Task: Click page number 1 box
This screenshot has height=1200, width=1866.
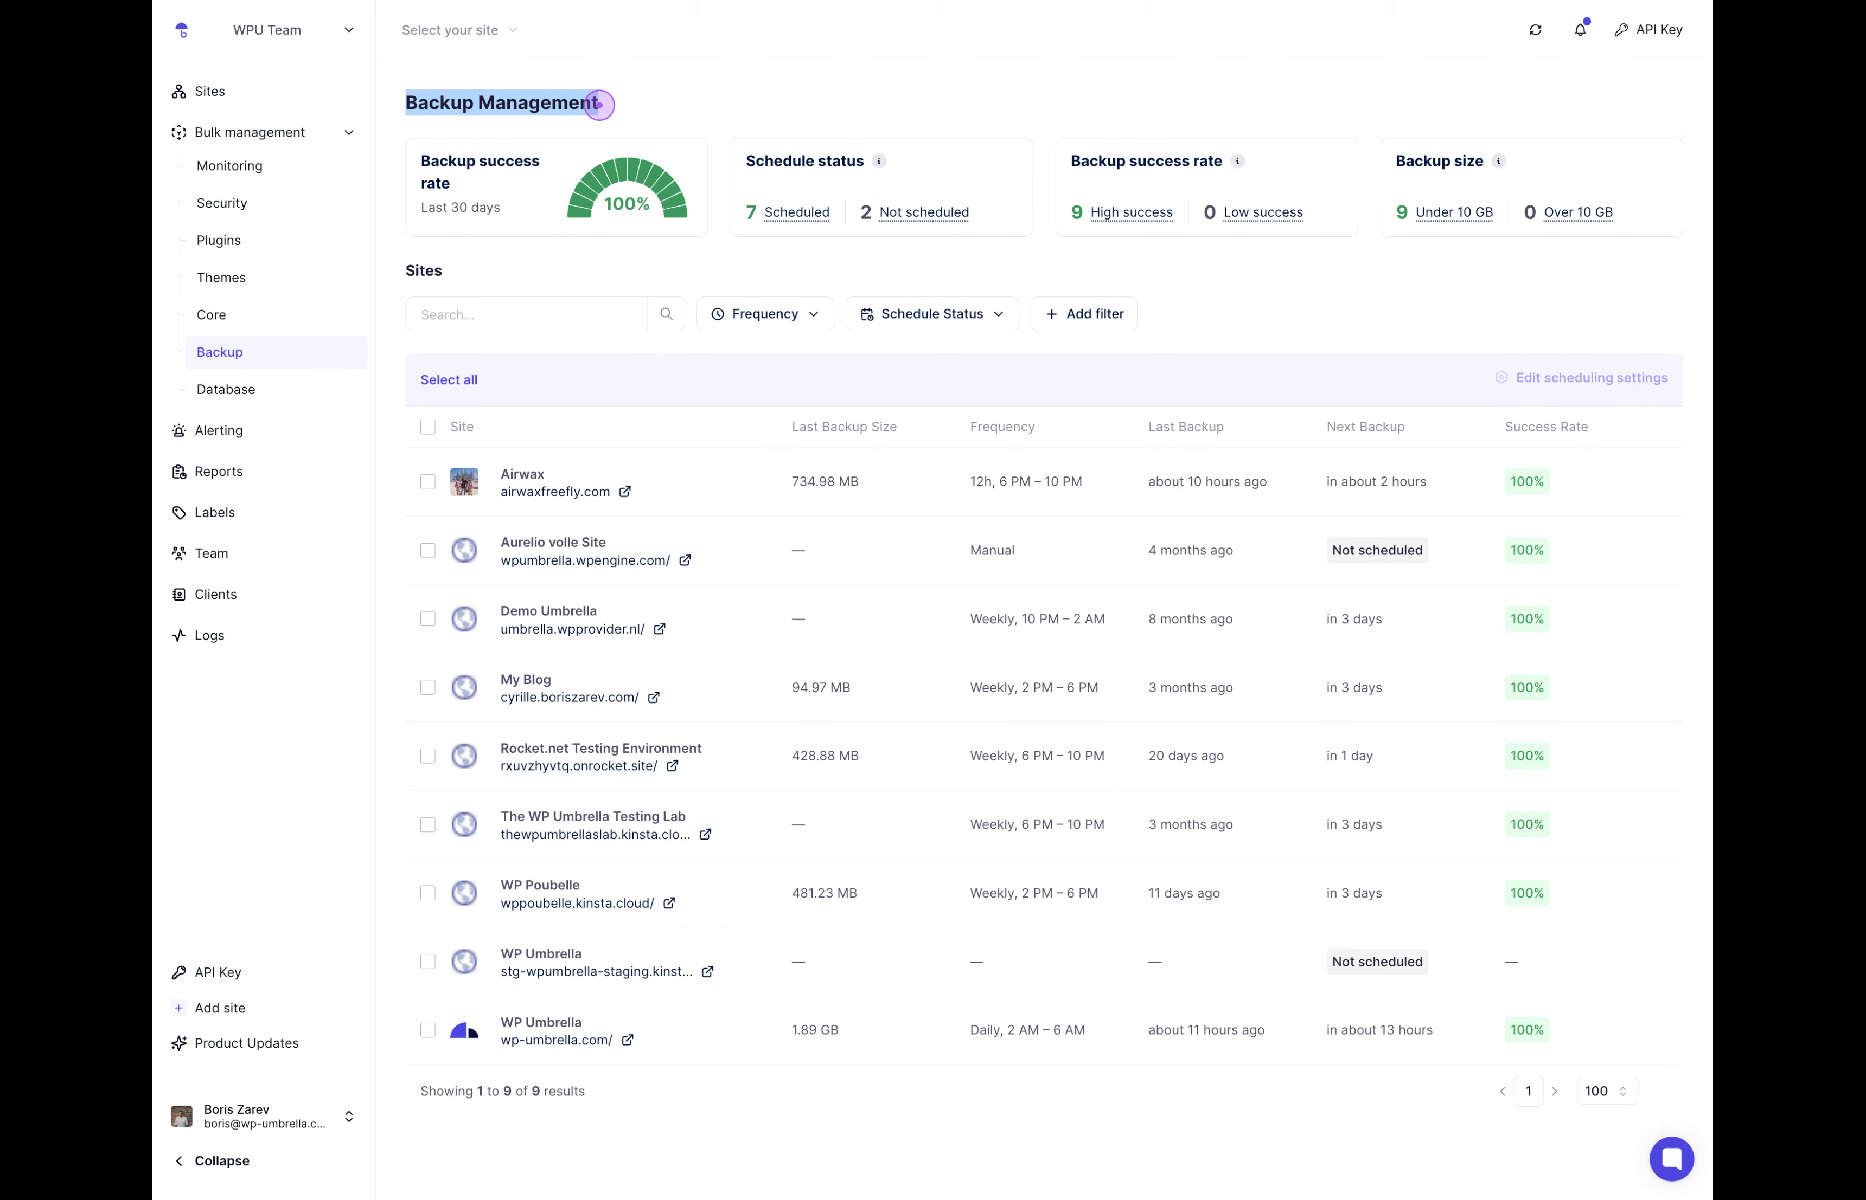Action: (1529, 1091)
